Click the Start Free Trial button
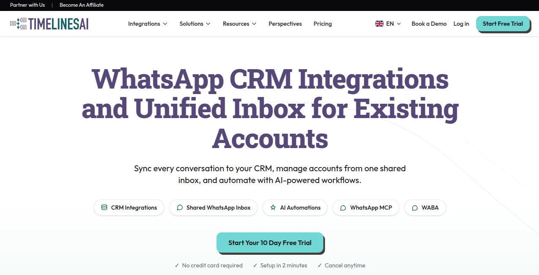Screen dimensions: 539x275 click(503, 24)
